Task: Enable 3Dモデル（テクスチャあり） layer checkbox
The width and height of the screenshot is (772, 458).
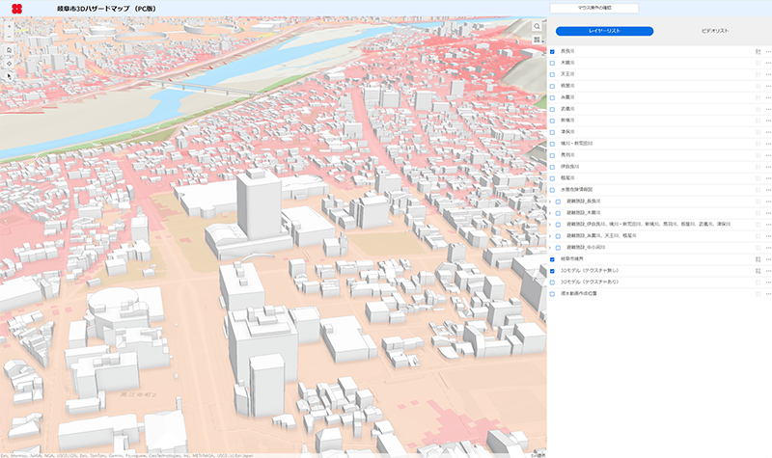Action: click(x=553, y=283)
